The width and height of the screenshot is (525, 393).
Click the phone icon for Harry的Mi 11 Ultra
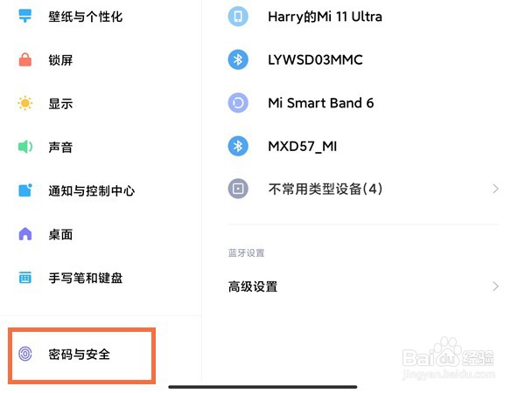238,16
